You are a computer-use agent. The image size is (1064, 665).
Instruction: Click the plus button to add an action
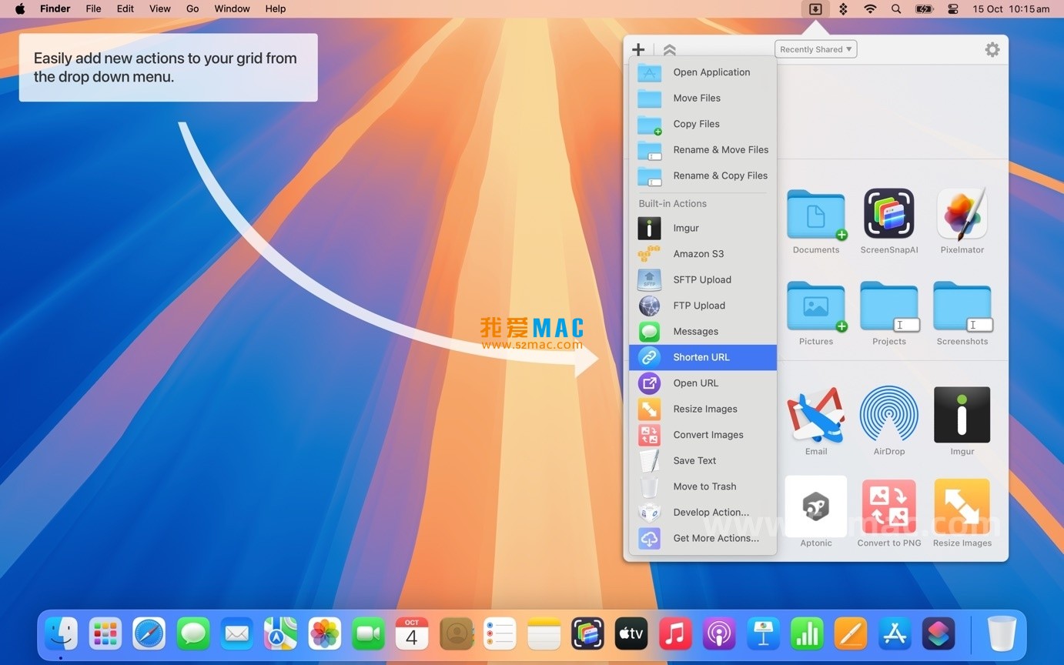click(638, 48)
